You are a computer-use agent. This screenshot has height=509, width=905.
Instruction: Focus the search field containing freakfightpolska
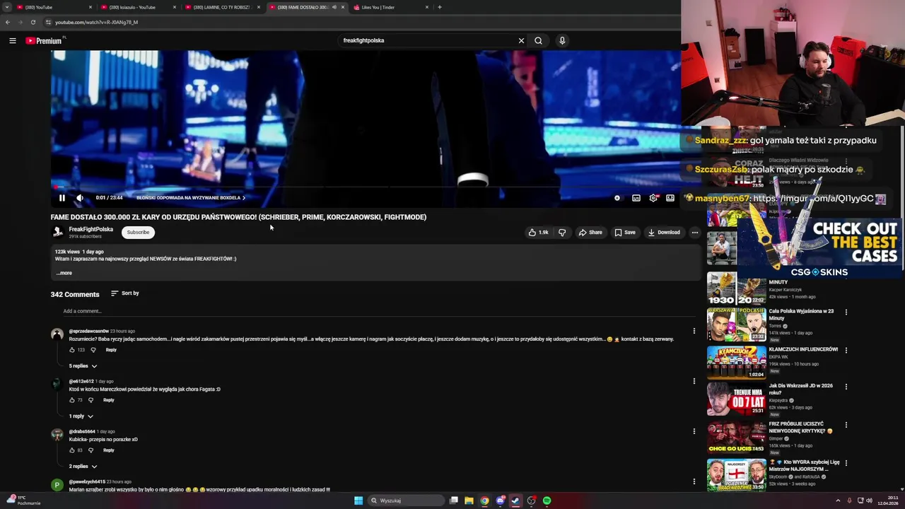pos(428,40)
